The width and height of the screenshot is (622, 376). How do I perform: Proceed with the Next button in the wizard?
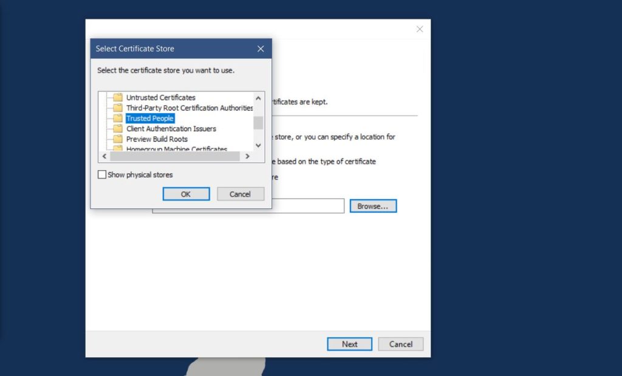click(x=349, y=344)
